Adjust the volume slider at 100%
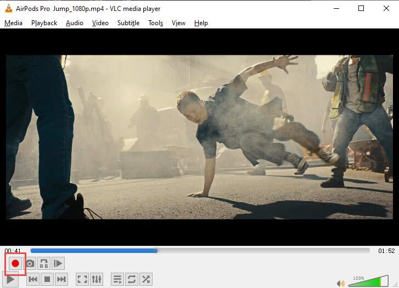The image size is (399, 288). click(x=368, y=281)
